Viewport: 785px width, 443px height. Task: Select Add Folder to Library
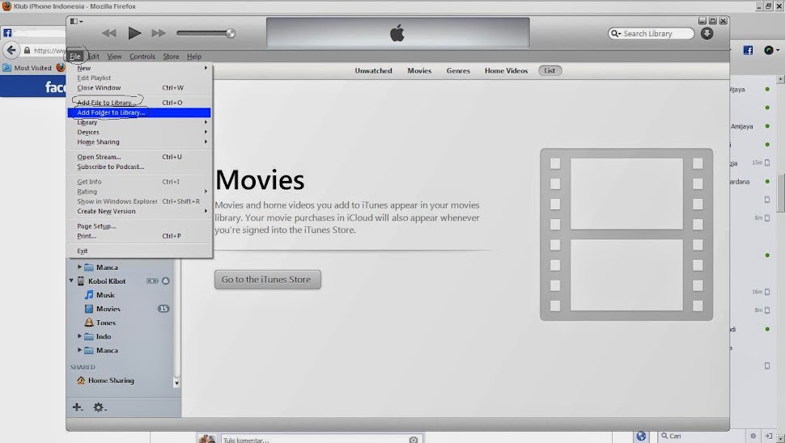139,112
